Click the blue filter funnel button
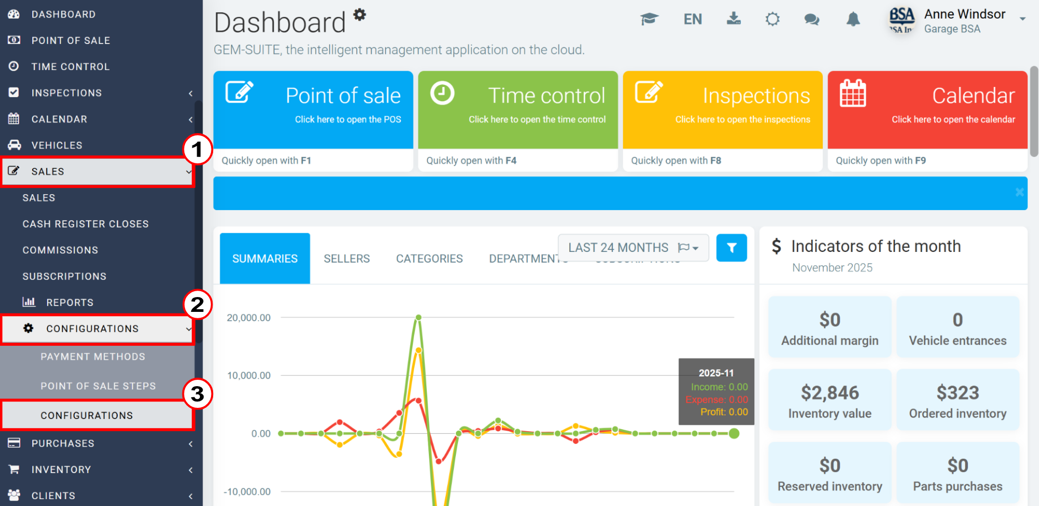 click(x=732, y=248)
